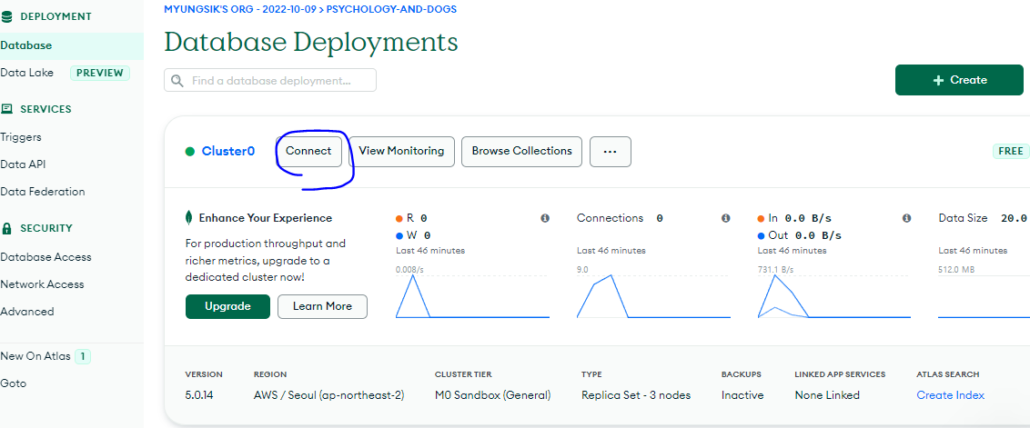
Task: Click the New On Atlas notification count badge
Action: [x=83, y=357]
